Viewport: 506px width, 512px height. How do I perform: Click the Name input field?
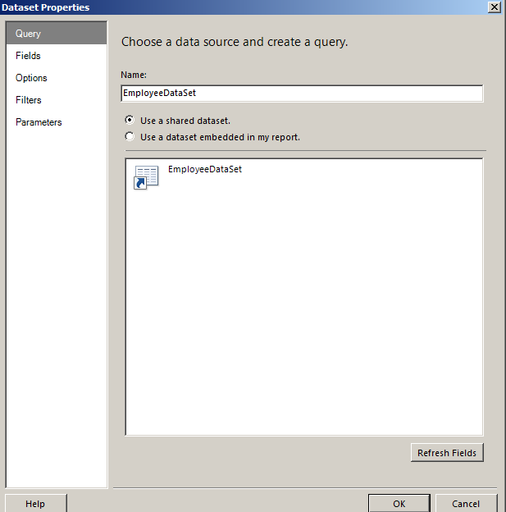coord(302,94)
